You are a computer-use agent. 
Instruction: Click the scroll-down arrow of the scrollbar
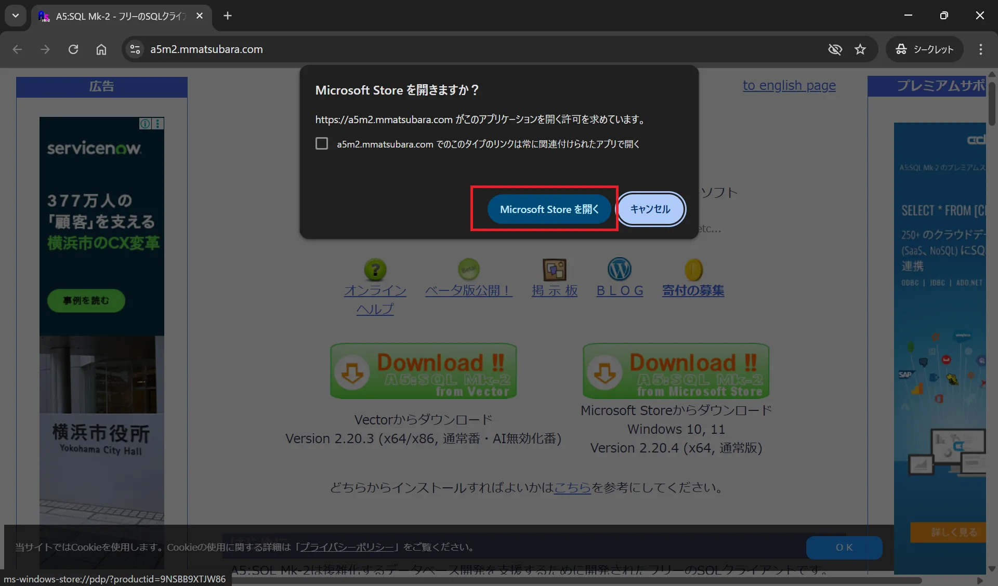pos(992,569)
